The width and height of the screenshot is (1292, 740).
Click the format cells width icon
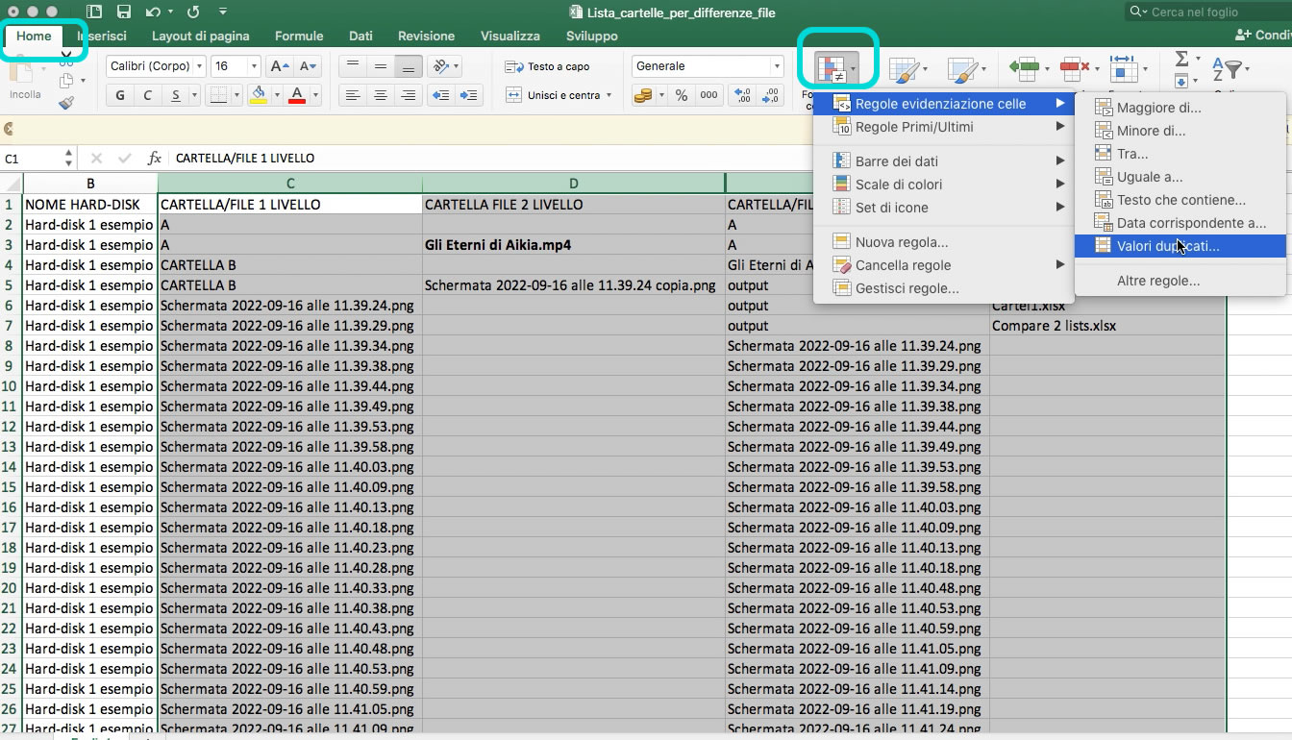tap(1123, 69)
